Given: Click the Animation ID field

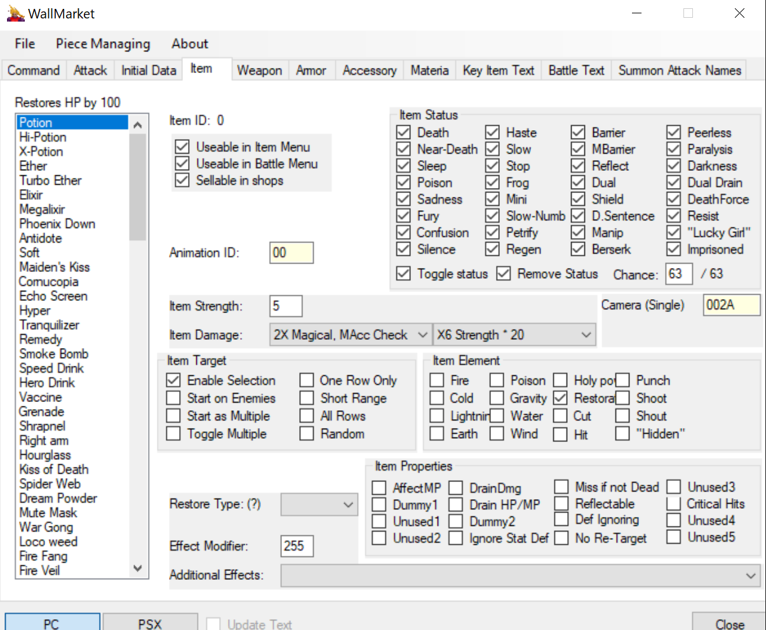Looking at the screenshot, I should pyautogui.click(x=292, y=253).
